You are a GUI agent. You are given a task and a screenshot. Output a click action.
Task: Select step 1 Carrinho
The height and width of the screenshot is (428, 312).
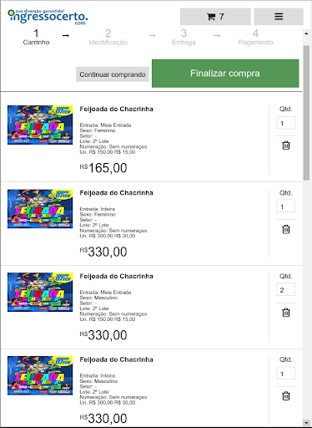[36, 37]
